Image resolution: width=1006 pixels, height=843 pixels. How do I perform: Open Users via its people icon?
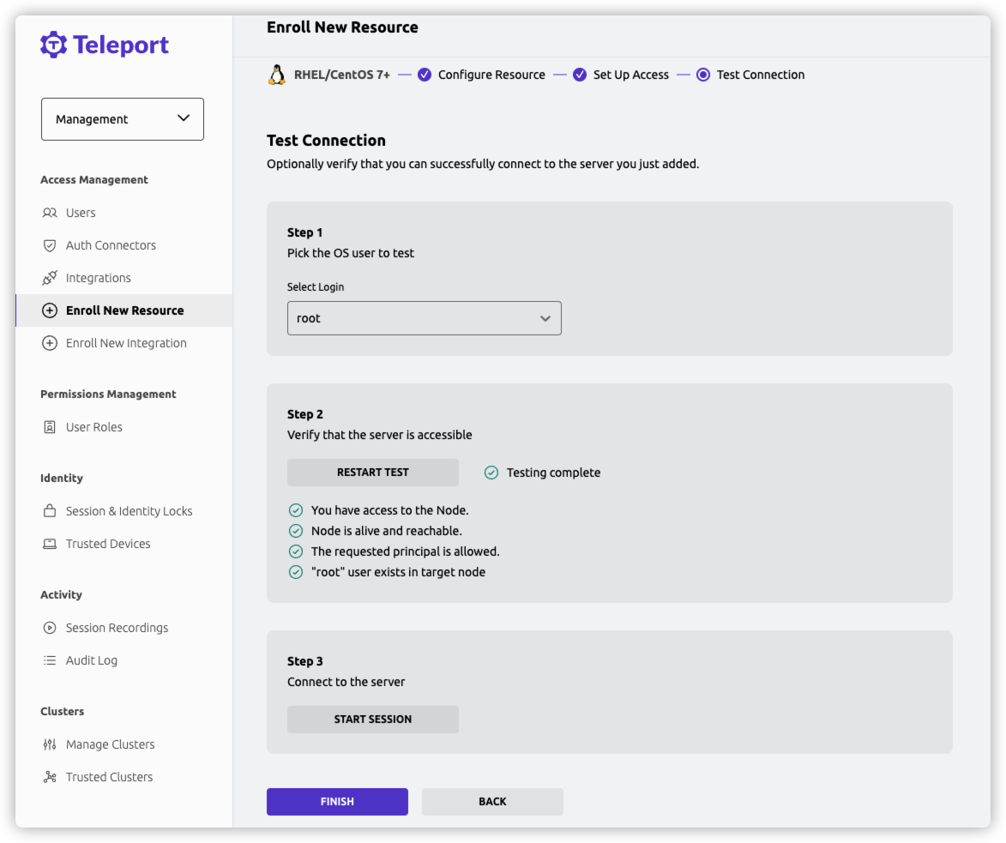[x=50, y=213]
